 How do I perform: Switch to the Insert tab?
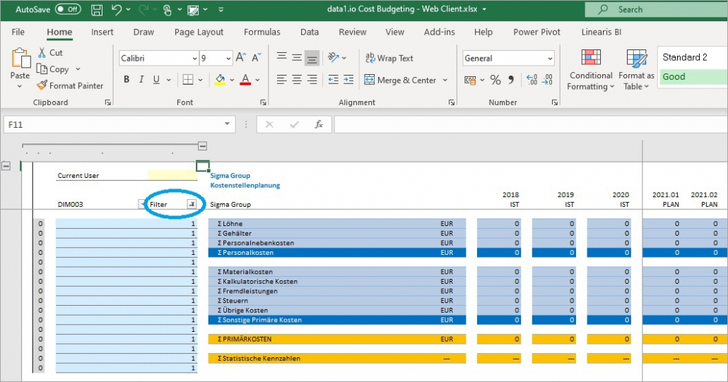[102, 32]
